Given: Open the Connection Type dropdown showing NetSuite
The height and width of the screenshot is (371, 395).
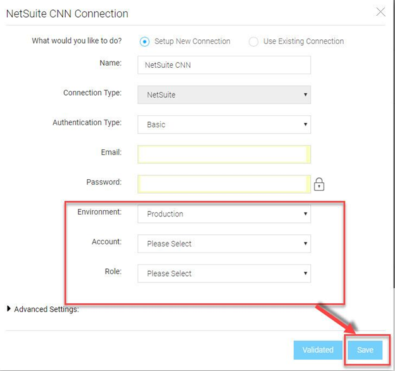Looking at the screenshot, I should pos(224,95).
